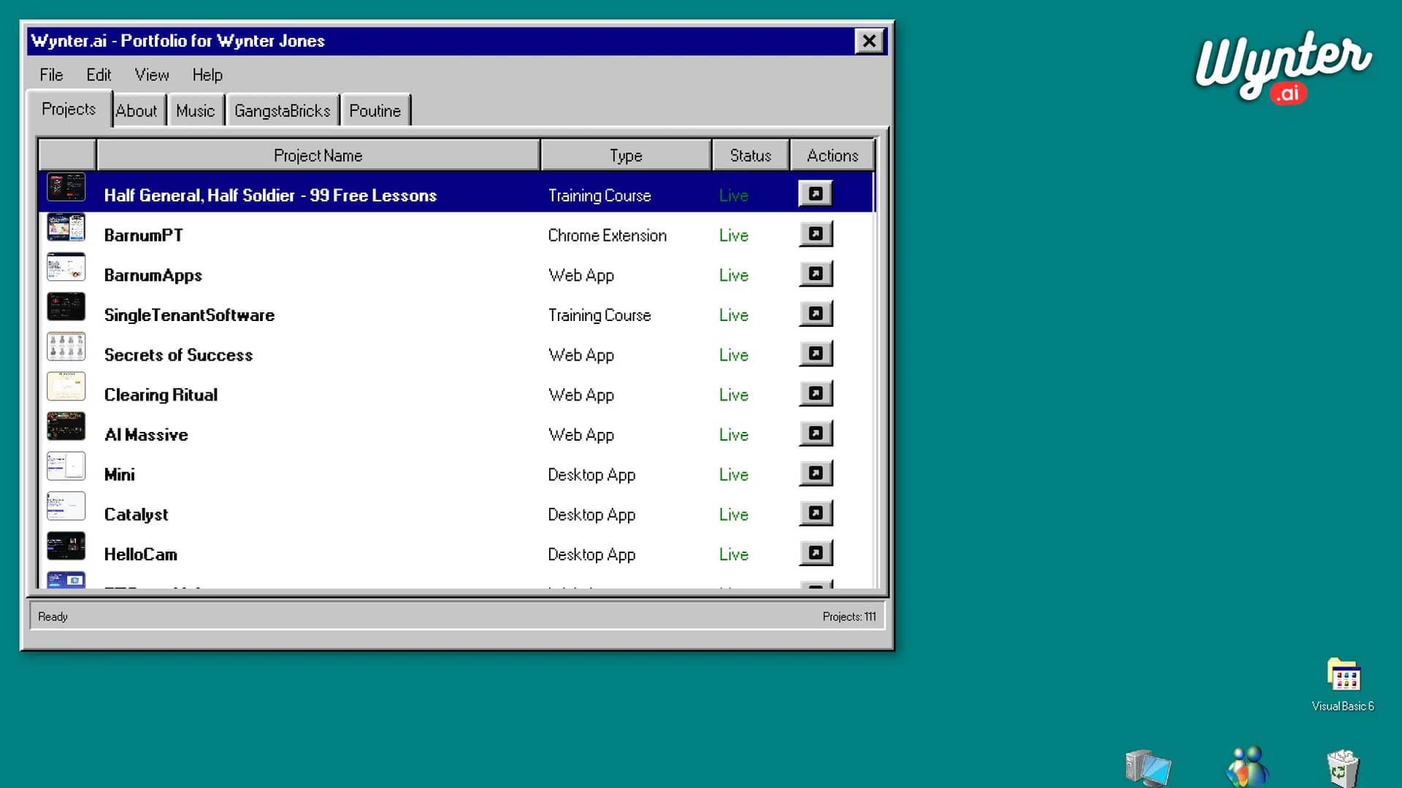Click the Clearing Ritual thumbnail
The image size is (1402, 788).
tap(66, 387)
